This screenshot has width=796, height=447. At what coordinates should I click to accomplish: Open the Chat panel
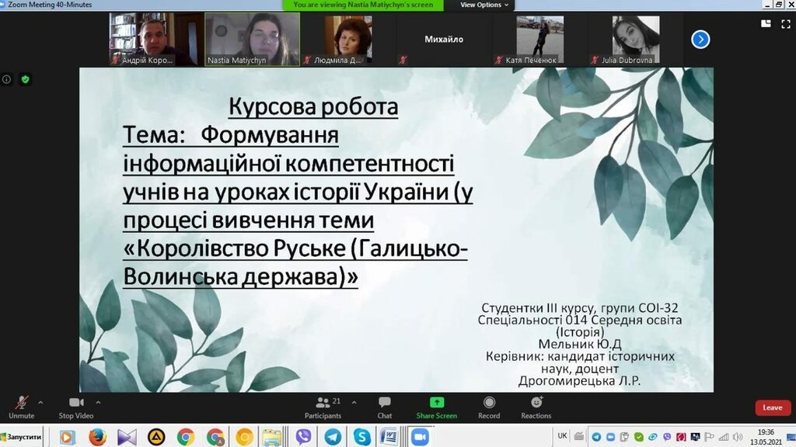[385, 406]
